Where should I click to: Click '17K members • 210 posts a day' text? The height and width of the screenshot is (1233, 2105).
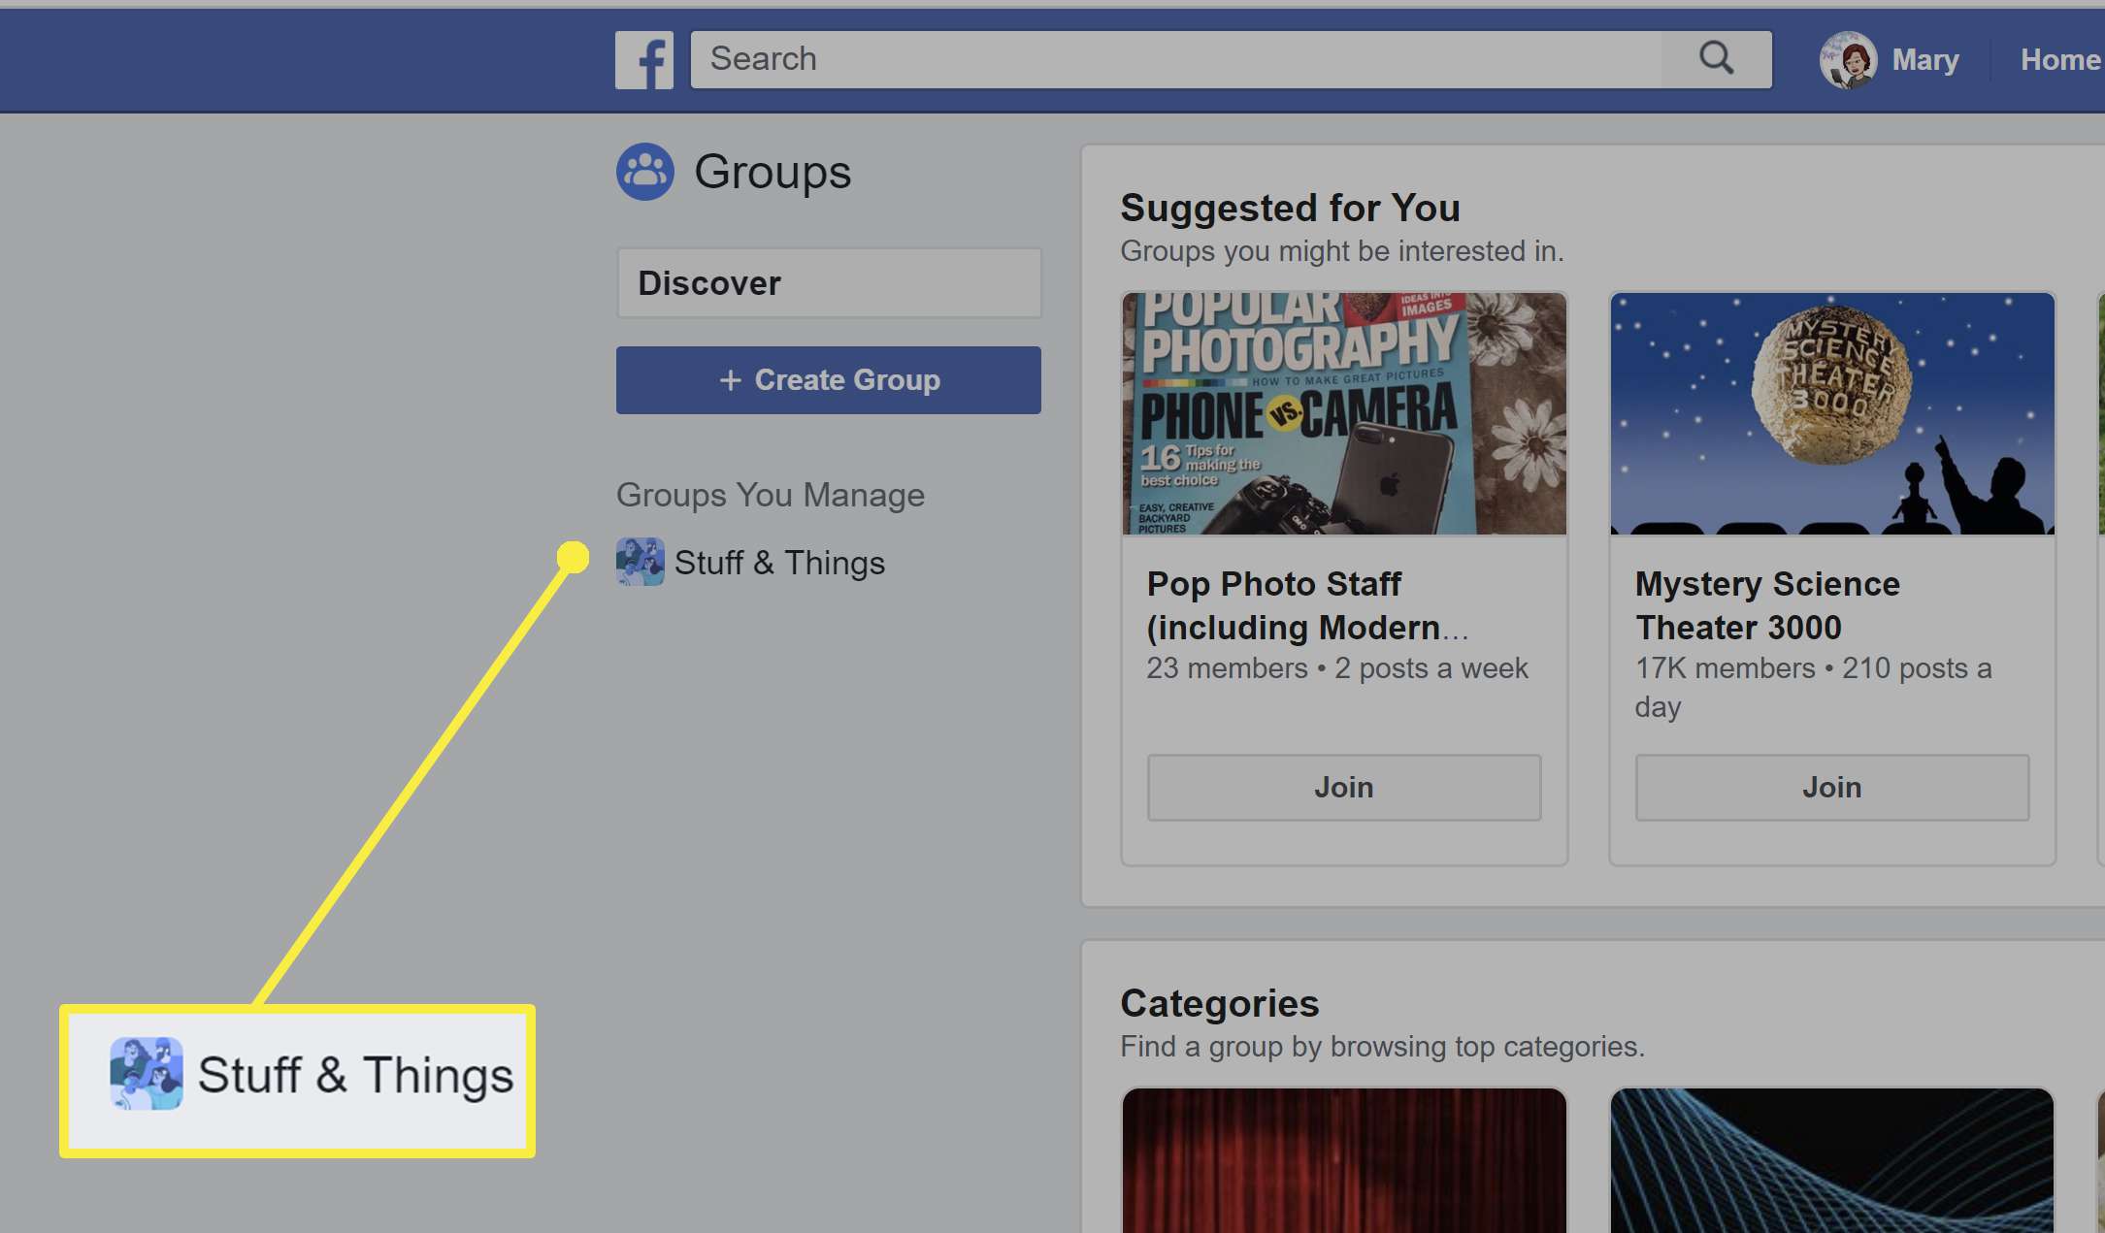(1813, 688)
